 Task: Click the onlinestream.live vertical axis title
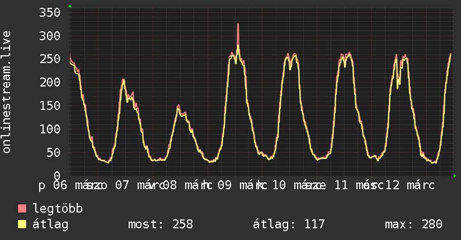(6, 92)
